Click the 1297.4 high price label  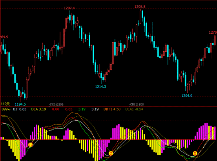(x=69, y=8)
